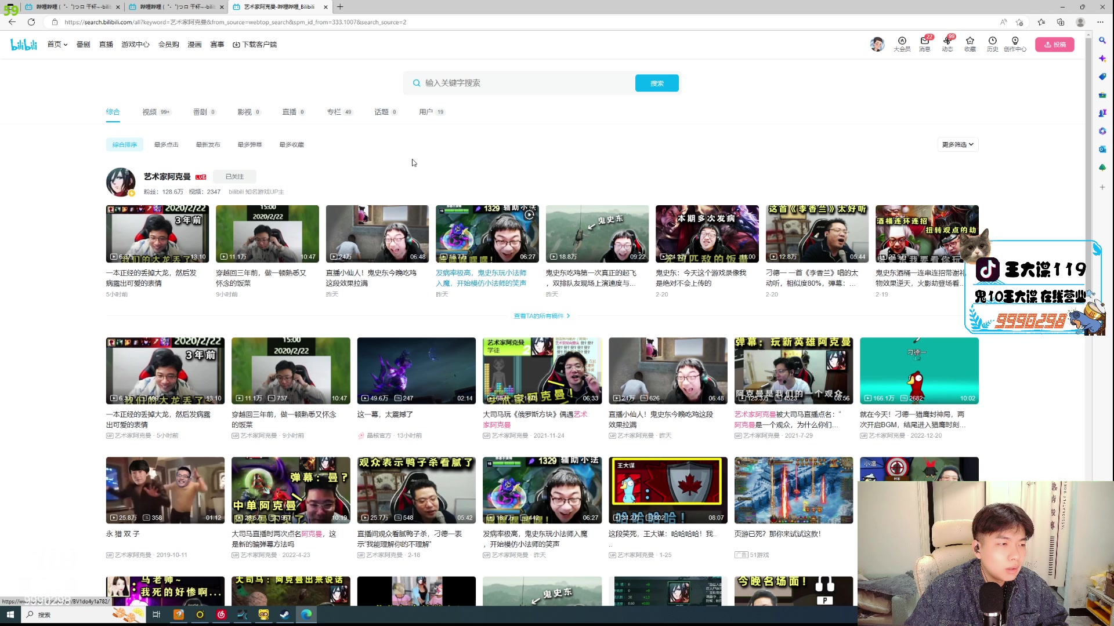Open browser favorites list icon
Image resolution: width=1114 pixels, height=626 pixels.
(1041, 22)
